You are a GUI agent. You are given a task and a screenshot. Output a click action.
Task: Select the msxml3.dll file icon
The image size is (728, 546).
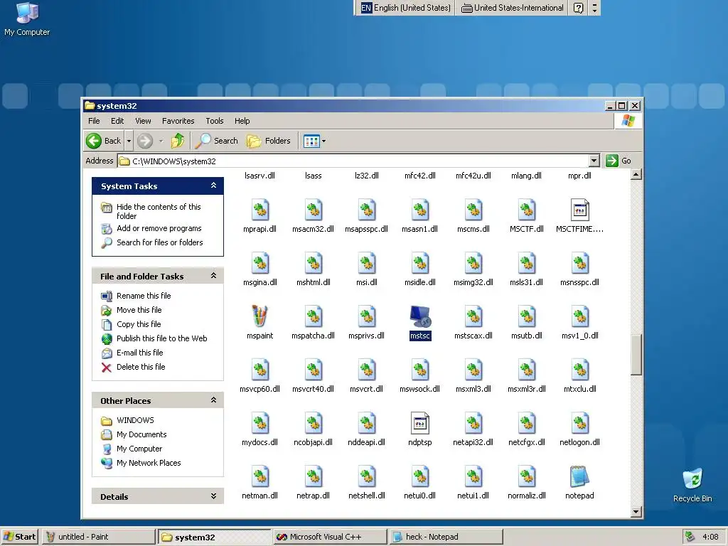tap(473, 370)
